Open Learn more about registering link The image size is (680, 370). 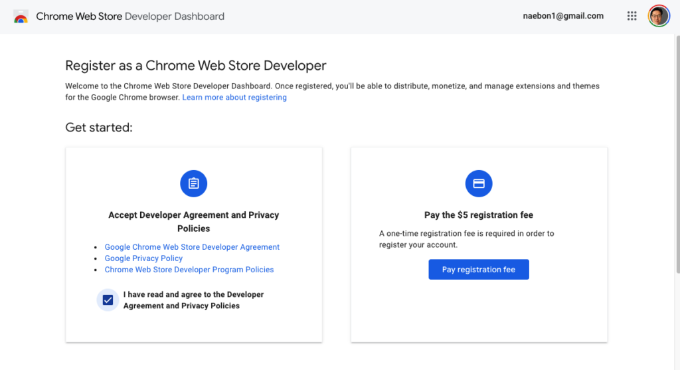234,98
